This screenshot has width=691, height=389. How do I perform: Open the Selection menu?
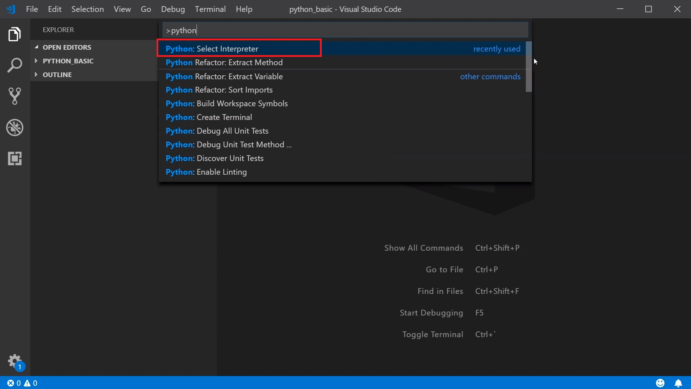(87, 9)
